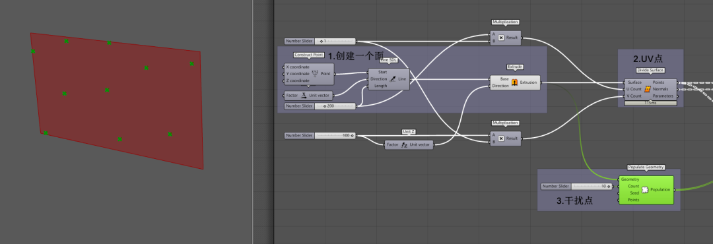This screenshot has width=713, height=244.
Task: Select the Line SDL component icon
Action: click(393, 78)
